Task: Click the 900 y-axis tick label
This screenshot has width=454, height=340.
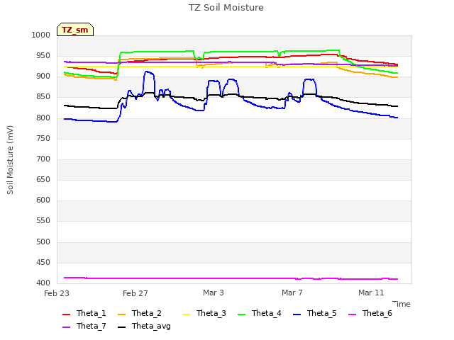Action: [43, 76]
